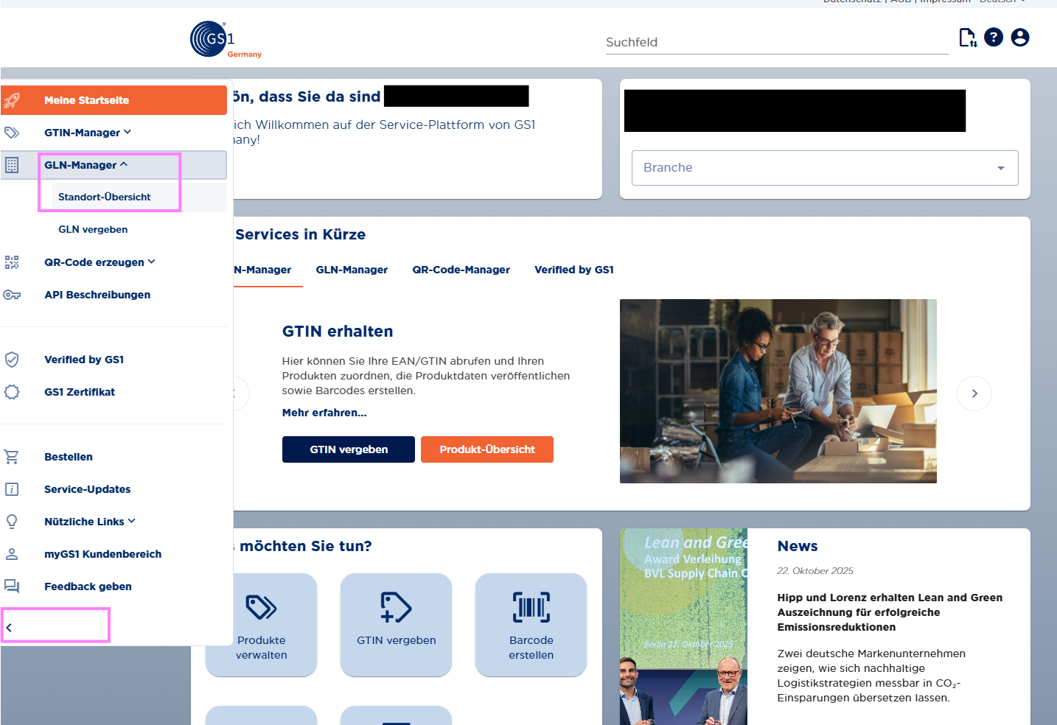
Task: Open API Beschreibungen in sidebar
Action: [97, 295]
